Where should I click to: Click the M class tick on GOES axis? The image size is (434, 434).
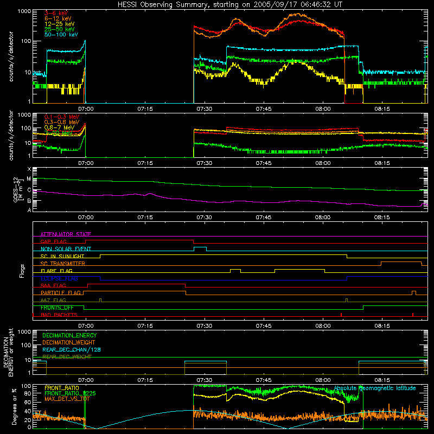[x=29, y=179]
